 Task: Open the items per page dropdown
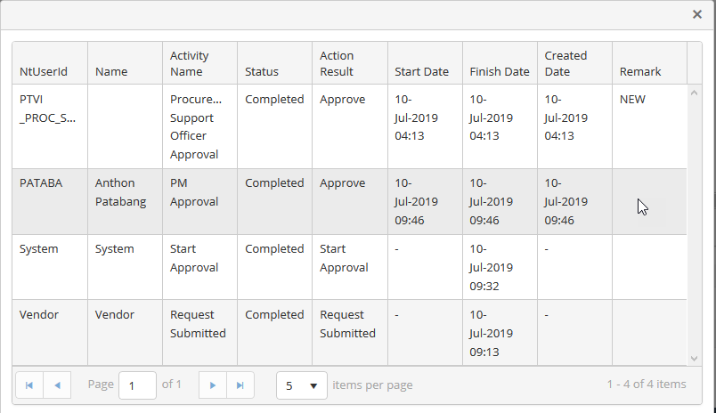[x=302, y=385]
